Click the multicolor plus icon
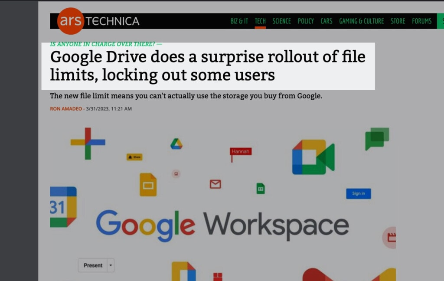This screenshot has height=281, width=444. pyautogui.click(x=88, y=144)
